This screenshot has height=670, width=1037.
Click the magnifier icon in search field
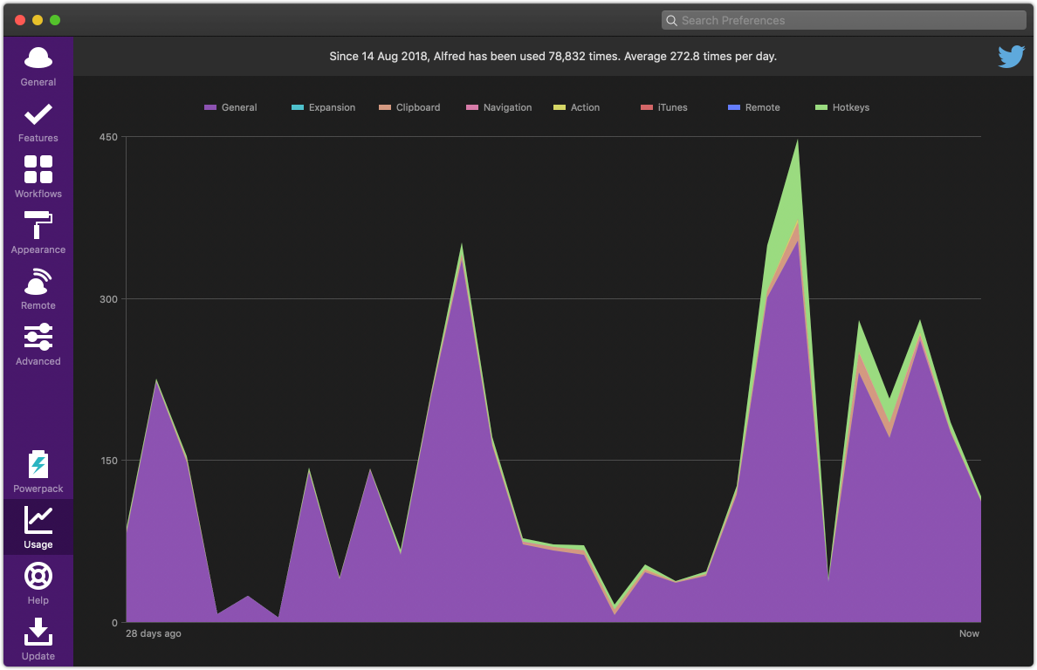tap(671, 20)
